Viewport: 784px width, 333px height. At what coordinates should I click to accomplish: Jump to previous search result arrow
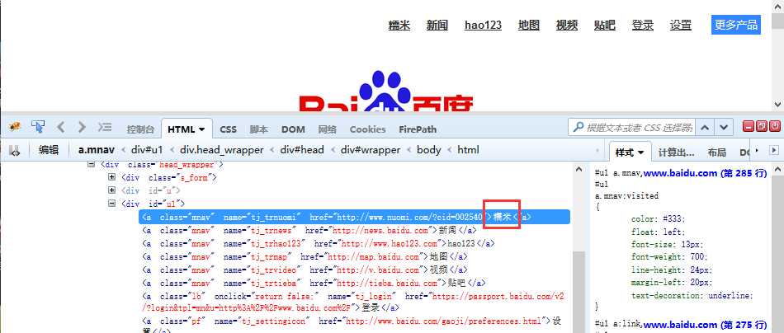(x=705, y=127)
